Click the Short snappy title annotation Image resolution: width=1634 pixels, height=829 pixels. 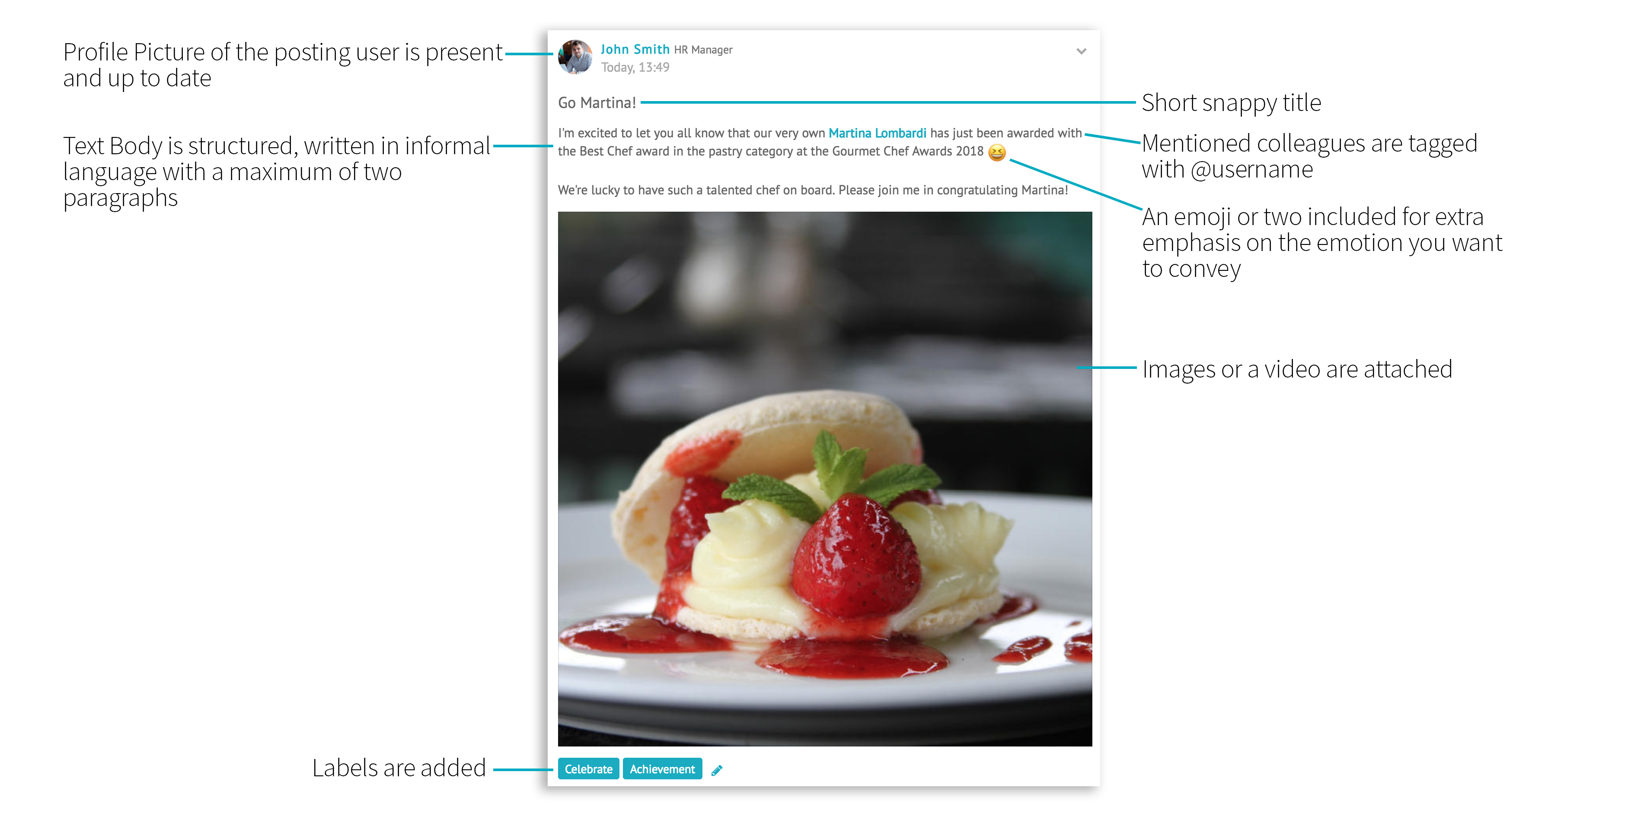(x=1231, y=103)
